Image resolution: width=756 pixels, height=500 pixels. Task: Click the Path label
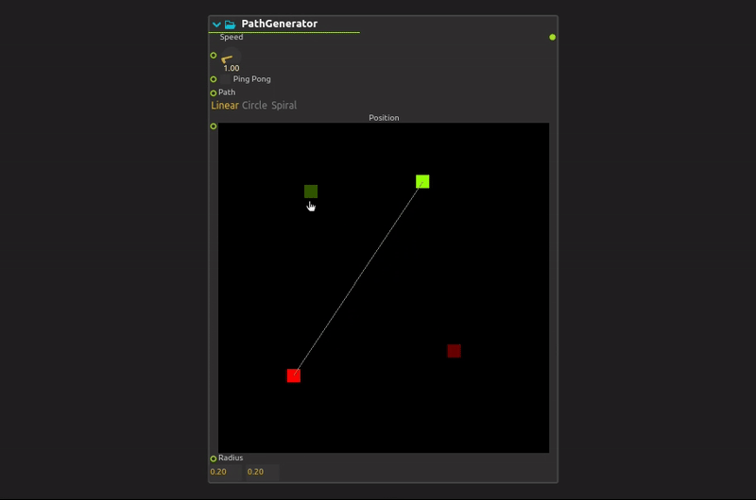click(227, 92)
